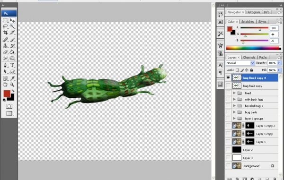This screenshot has width=284, height=180.
Task: Select the Sponge tool
Action: (12, 58)
